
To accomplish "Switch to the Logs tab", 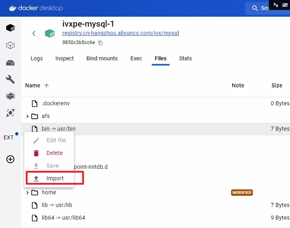I will [37, 59].
